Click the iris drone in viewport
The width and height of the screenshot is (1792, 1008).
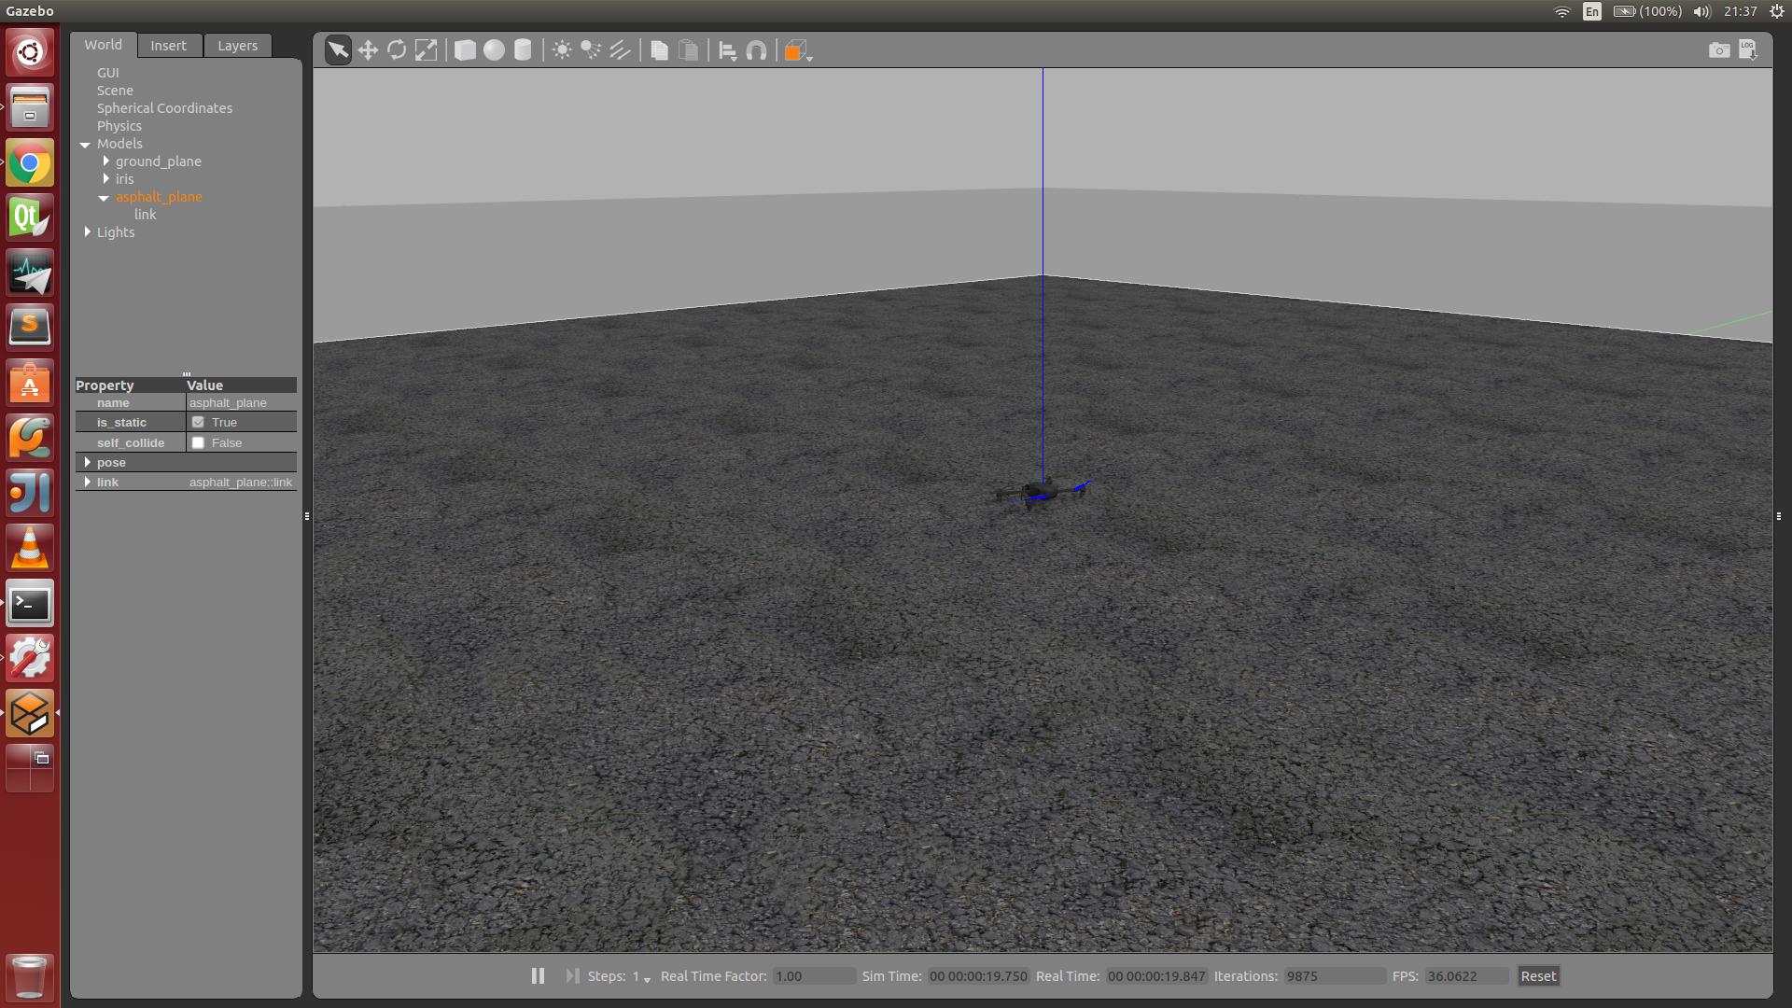click(1041, 492)
